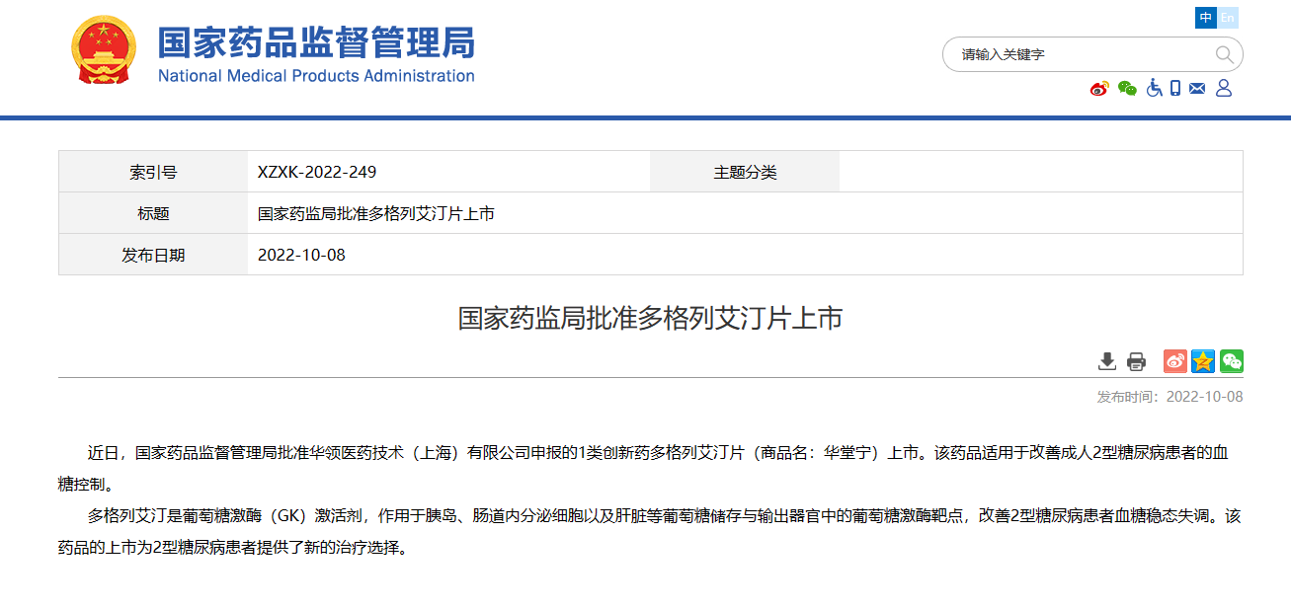Share article to QQ Zone star icon
This screenshot has height=609, width=1291.
pos(1202,361)
